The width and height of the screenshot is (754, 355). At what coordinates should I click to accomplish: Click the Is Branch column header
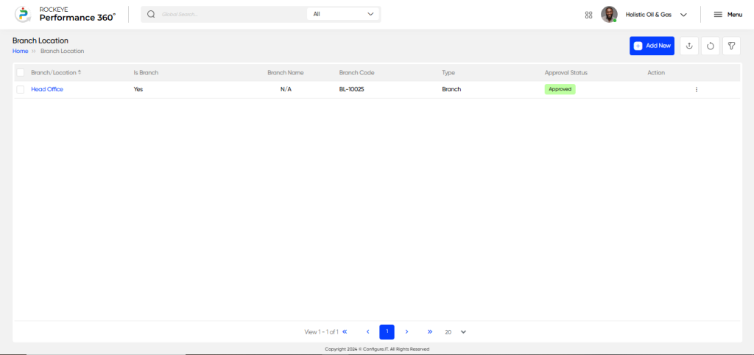[x=146, y=73]
